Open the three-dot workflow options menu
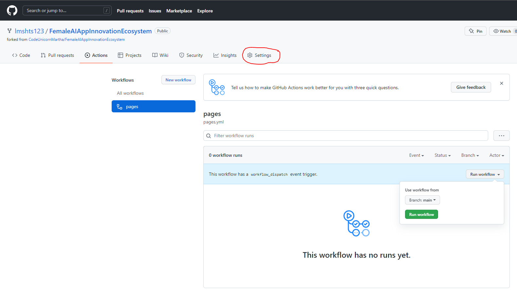 [x=501, y=136]
